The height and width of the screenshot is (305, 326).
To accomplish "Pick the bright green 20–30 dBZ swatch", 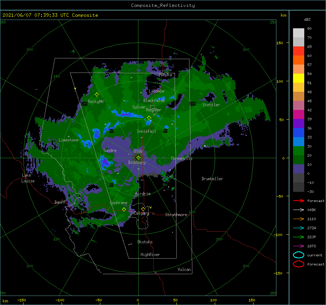I will [x=298, y=151].
